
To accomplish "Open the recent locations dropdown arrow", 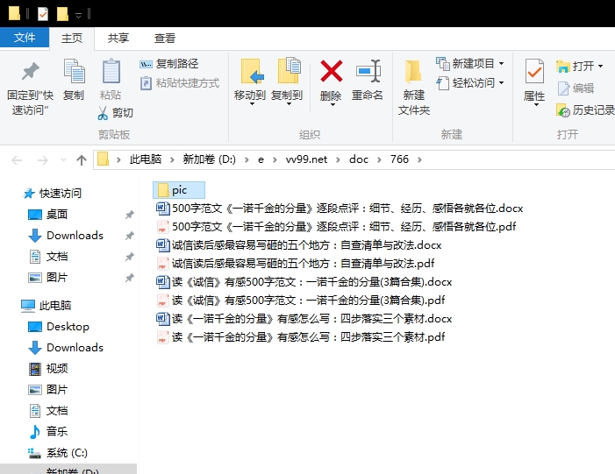I will [x=63, y=159].
